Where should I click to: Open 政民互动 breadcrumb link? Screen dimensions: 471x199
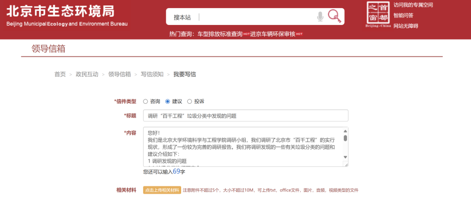tap(87, 74)
